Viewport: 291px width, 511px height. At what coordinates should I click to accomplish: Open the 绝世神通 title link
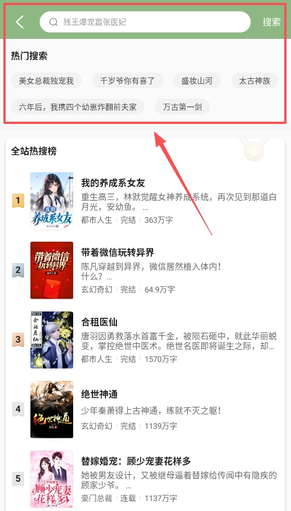[99, 394]
